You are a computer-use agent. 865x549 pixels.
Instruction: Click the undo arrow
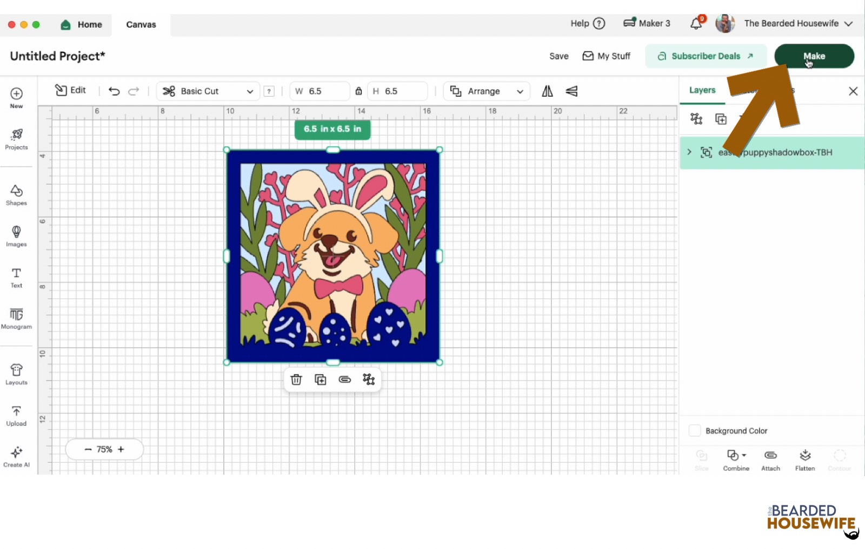114,91
